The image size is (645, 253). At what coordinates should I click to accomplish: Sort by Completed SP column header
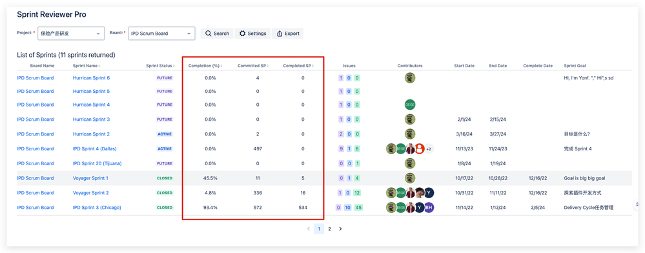pyautogui.click(x=298, y=66)
